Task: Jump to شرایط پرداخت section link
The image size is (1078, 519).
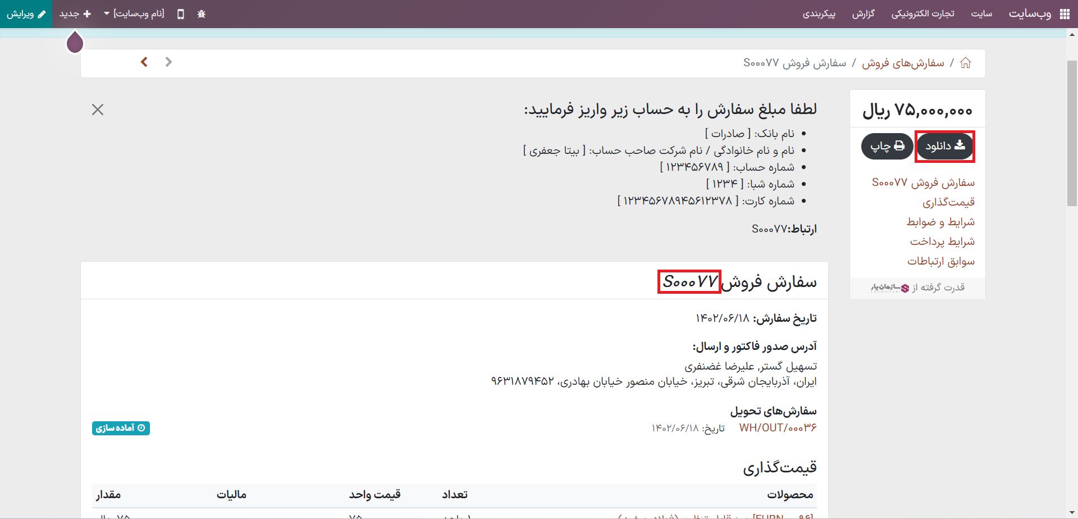Action: [x=942, y=242]
